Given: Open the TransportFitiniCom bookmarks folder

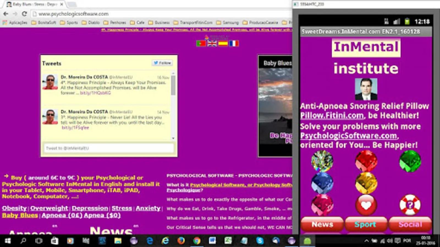Looking at the screenshot, I should [x=193, y=23].
